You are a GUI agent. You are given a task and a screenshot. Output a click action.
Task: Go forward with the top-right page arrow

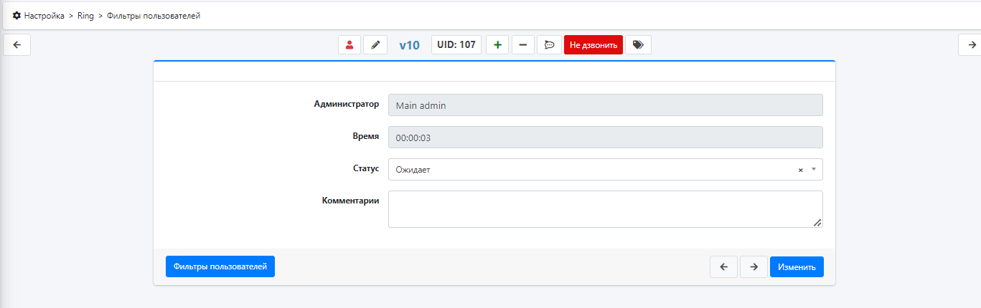click(972, 44)
